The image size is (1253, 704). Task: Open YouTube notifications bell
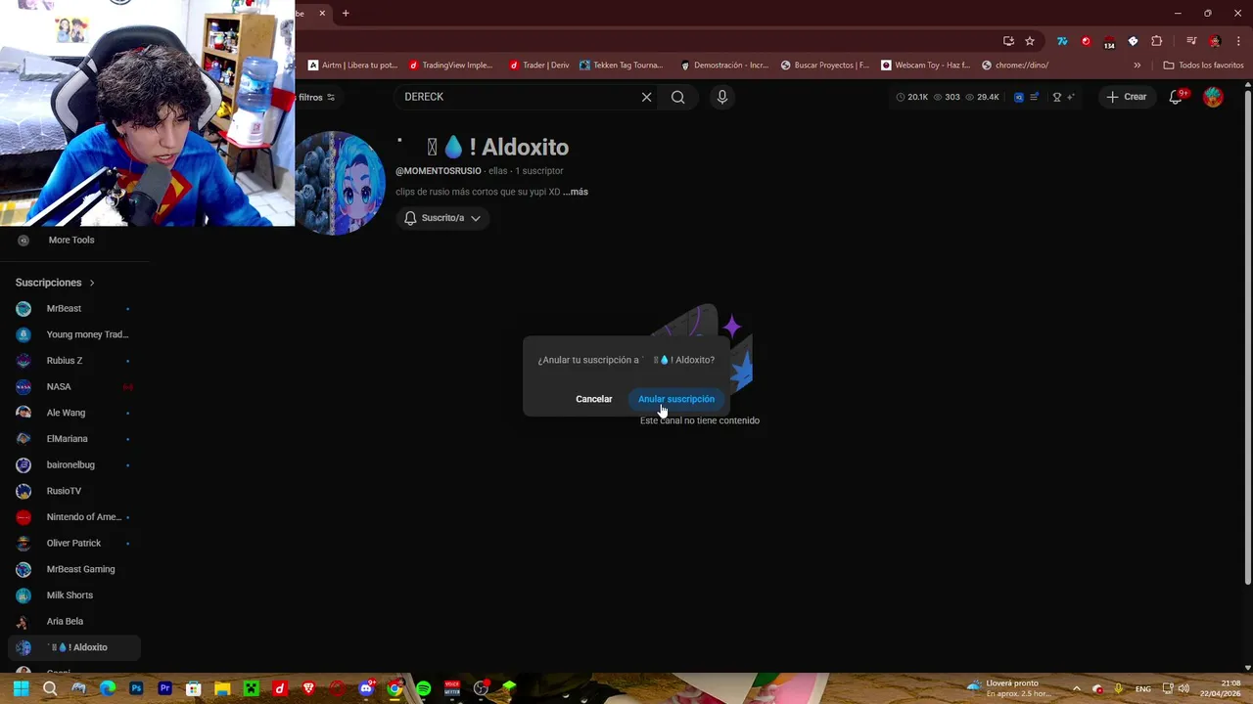[x=1177, y=97]
